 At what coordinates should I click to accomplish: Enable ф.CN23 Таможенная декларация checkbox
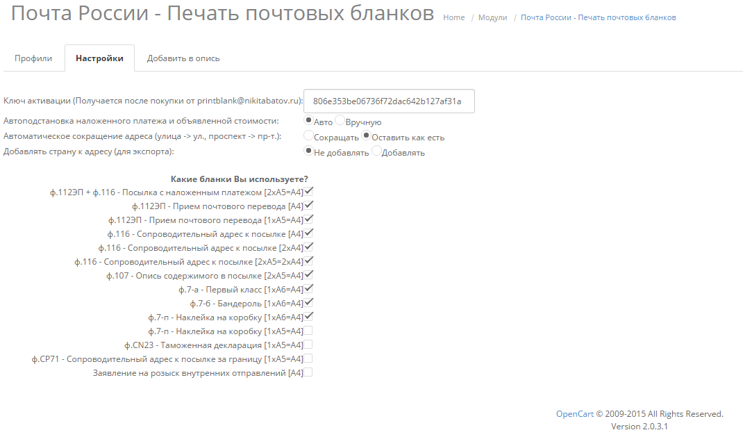click(308, 344)
